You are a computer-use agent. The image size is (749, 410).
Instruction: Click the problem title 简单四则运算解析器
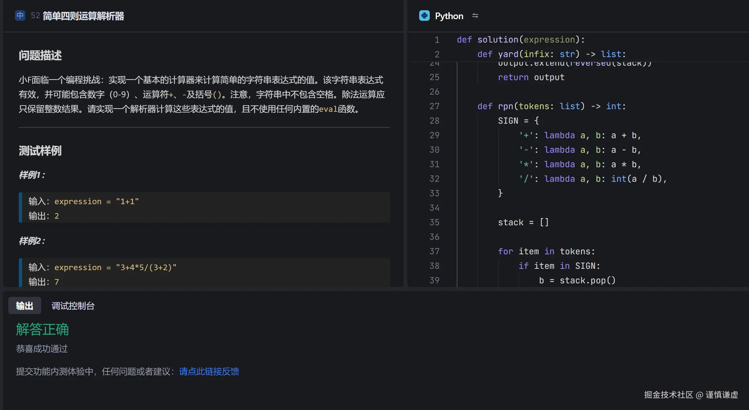click(x=83, y=16)
